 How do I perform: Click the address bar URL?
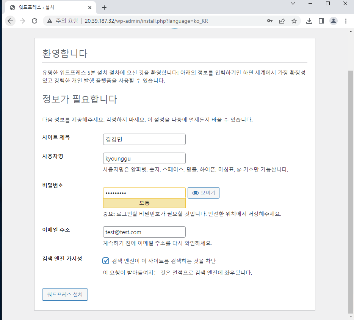[x=146, y=21]
